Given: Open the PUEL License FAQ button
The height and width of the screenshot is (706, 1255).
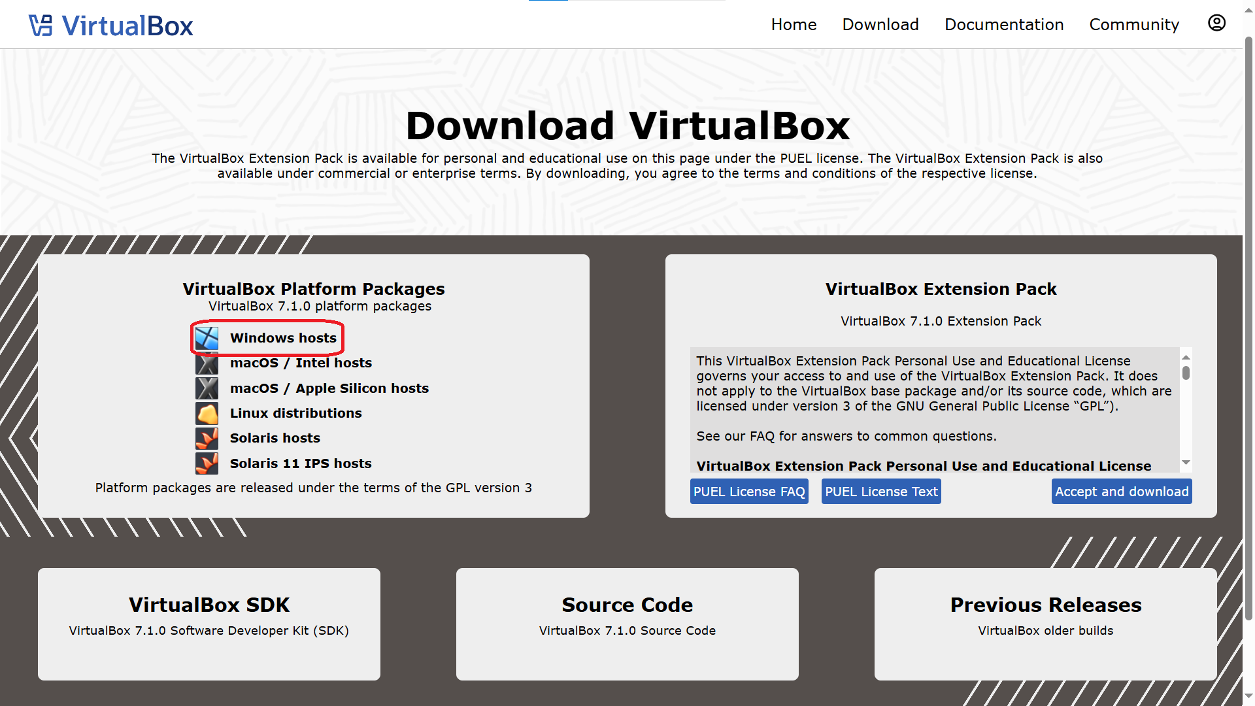Looking at the screenshot, I should pyautogui.click(x=749, y=492).
